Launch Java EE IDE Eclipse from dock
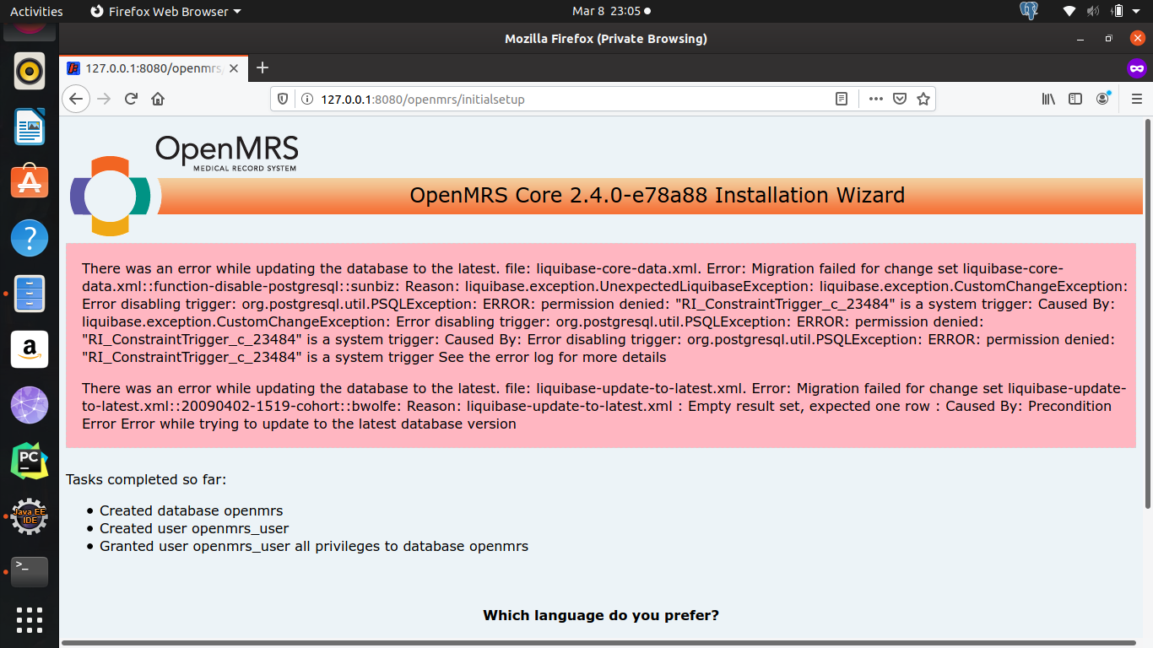This screenshot has width=1153, height=648. coord(30,516)
